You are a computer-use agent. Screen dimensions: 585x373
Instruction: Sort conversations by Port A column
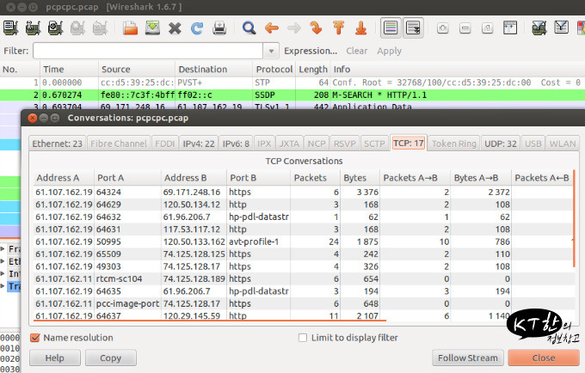(127, 178)
